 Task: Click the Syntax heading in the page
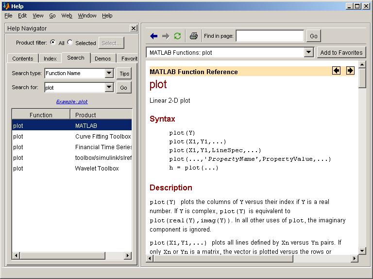(x=162, y=119)
